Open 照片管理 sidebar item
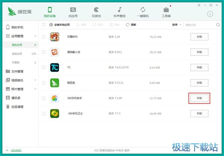Viewport: 224px width, 156px height. (x=17, y=89)
